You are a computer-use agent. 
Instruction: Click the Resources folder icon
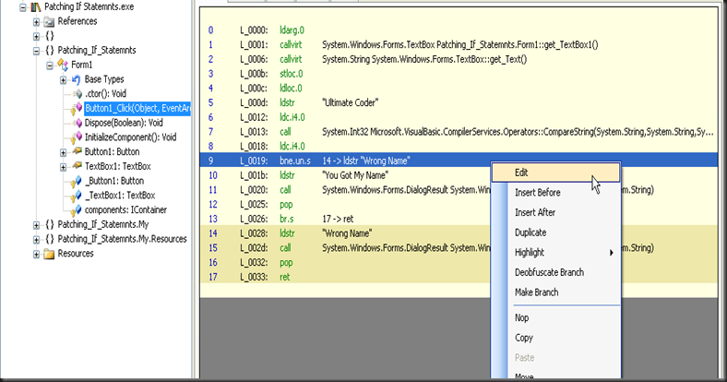(x=49, y=253)
